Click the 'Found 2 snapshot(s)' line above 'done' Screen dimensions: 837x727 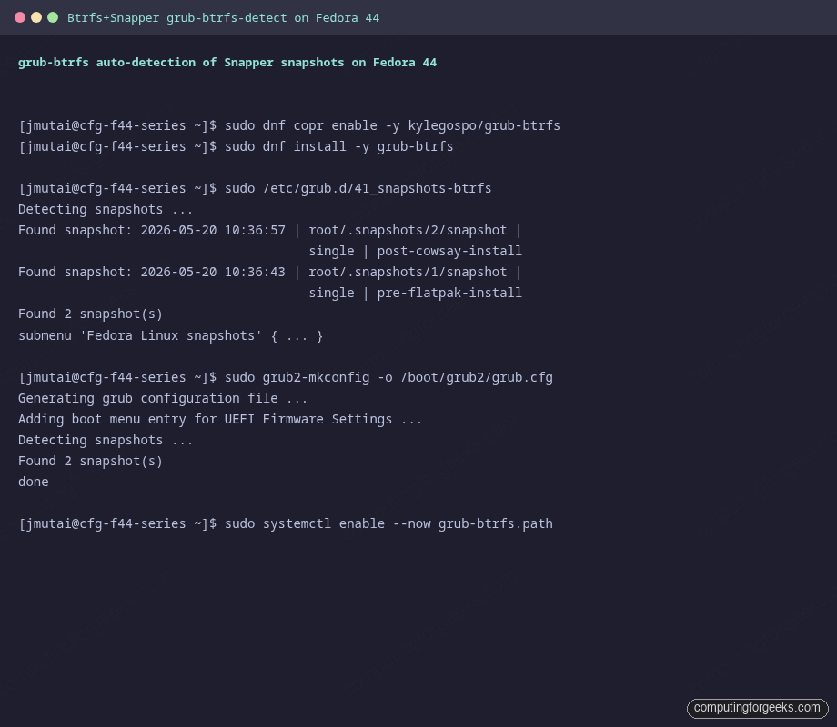90,462
